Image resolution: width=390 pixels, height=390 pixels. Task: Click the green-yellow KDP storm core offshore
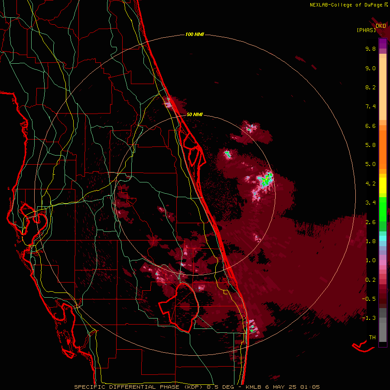coord(266,179)
